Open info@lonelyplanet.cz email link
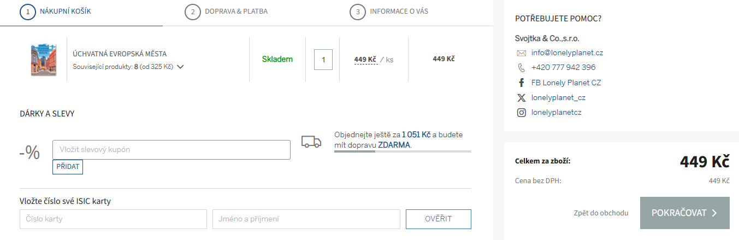This screenshot has width=739, height=240. coord(567,53)
